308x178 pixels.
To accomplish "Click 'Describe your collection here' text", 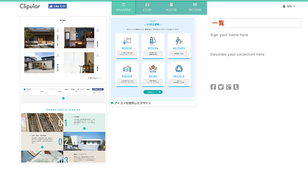I will [237, 55].
